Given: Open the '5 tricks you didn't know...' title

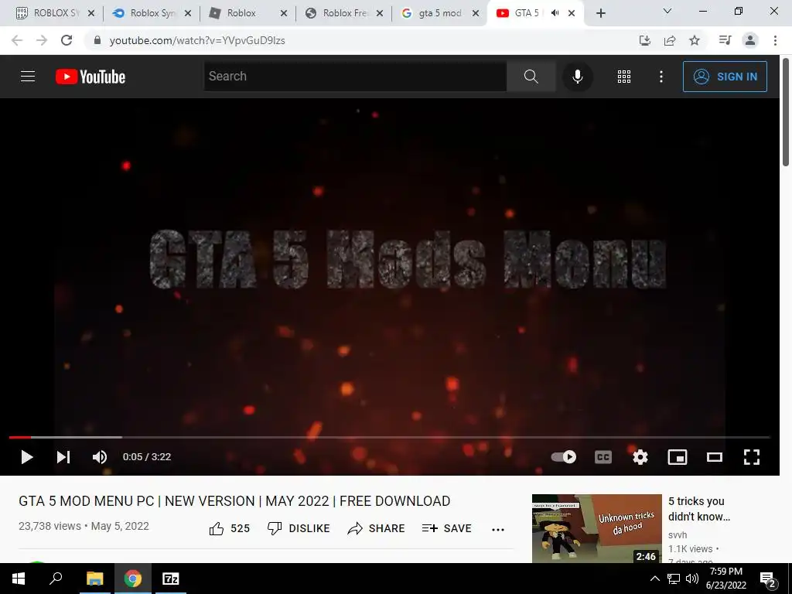Looking at the screenshot, I should pos(699,509).
